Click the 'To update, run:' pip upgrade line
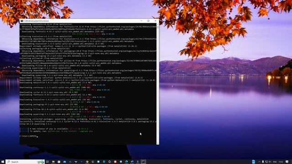Image resolution: width=292 pixels, height=164 pixels. click(56, 131)
